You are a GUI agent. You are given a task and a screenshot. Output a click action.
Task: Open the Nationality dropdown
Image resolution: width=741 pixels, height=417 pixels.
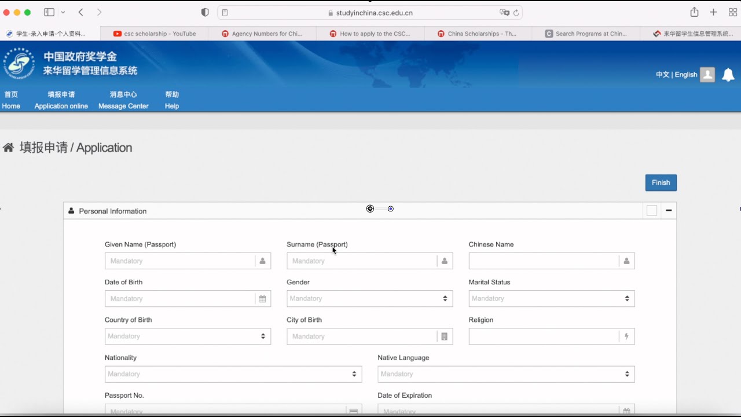(x=233, y=374)
